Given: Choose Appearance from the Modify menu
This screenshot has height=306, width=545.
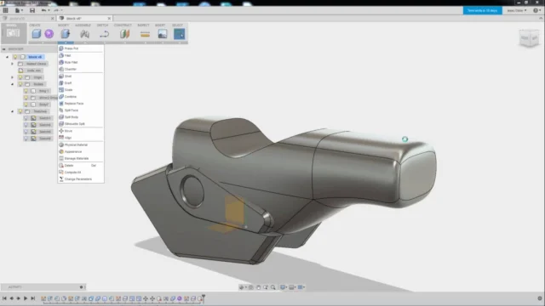Looking at the screenshot, I should [81, 151].
